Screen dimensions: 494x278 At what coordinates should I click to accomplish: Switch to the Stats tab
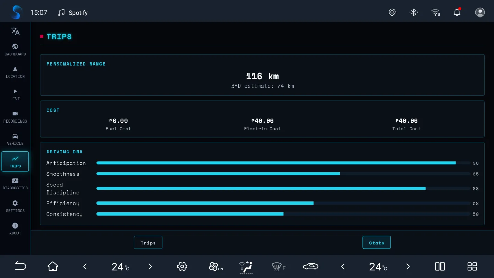coord(377,243)
